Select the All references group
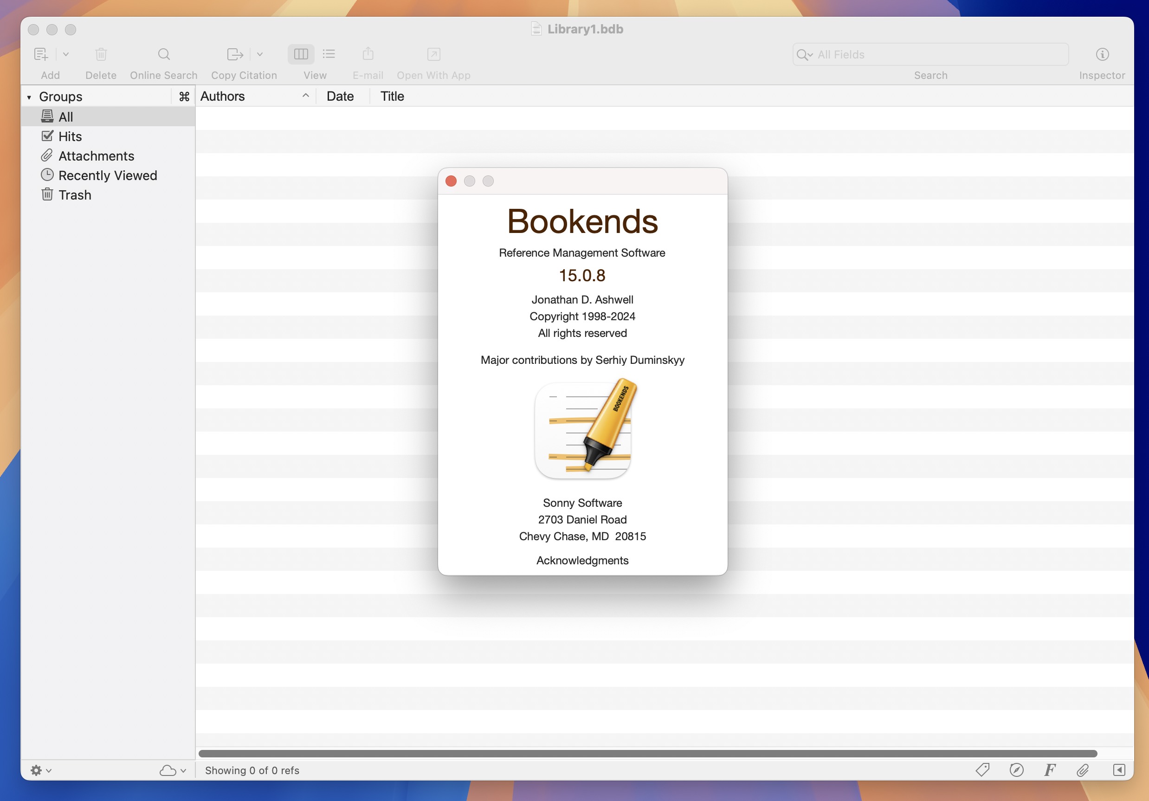The image size is (1149, 801). [66, 116]
